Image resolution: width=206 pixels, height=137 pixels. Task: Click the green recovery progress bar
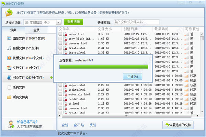(x=104, y=67)
